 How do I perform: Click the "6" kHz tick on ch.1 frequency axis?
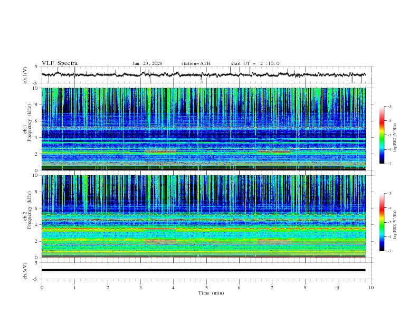click(x=37, y=121)
